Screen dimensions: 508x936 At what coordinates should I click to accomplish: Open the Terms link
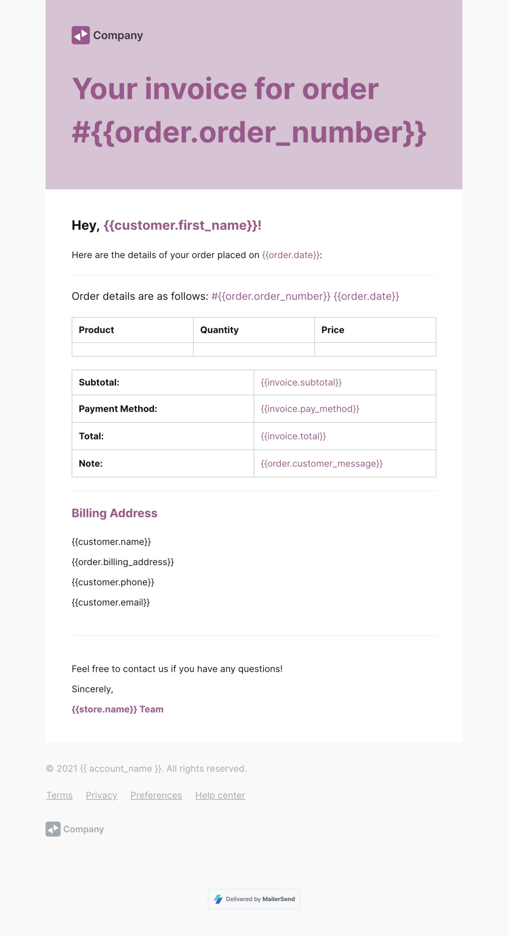point(60,795)
